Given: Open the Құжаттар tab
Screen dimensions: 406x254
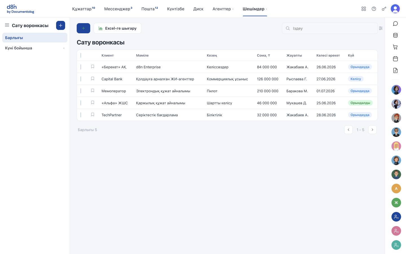Looking at the screenshot, I should coord(83,9).
